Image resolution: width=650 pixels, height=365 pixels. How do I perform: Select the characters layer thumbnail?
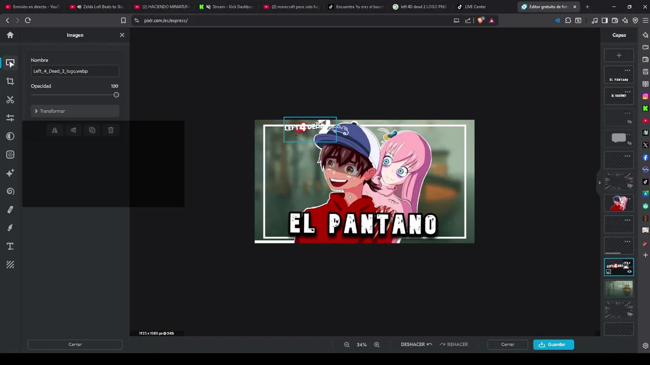coord(619,203)
